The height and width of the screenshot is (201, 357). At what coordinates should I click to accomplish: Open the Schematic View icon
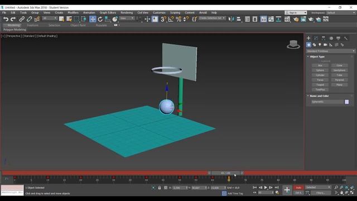(x=278, y=19)
